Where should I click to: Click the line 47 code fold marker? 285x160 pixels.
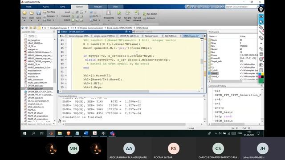pyautogui.click(x=66, y=56)
